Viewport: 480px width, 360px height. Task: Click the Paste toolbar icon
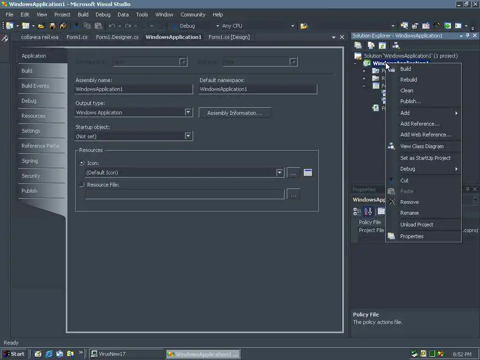(98, 26)
